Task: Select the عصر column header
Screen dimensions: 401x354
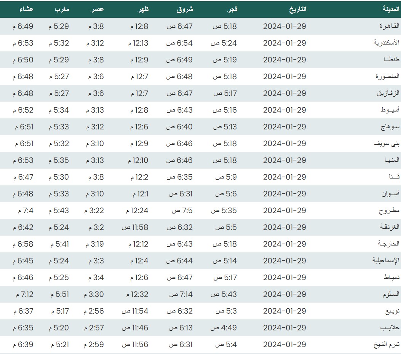Action: coord(97,9)
